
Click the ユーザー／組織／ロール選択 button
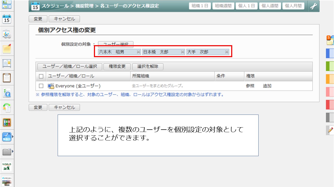70,66
